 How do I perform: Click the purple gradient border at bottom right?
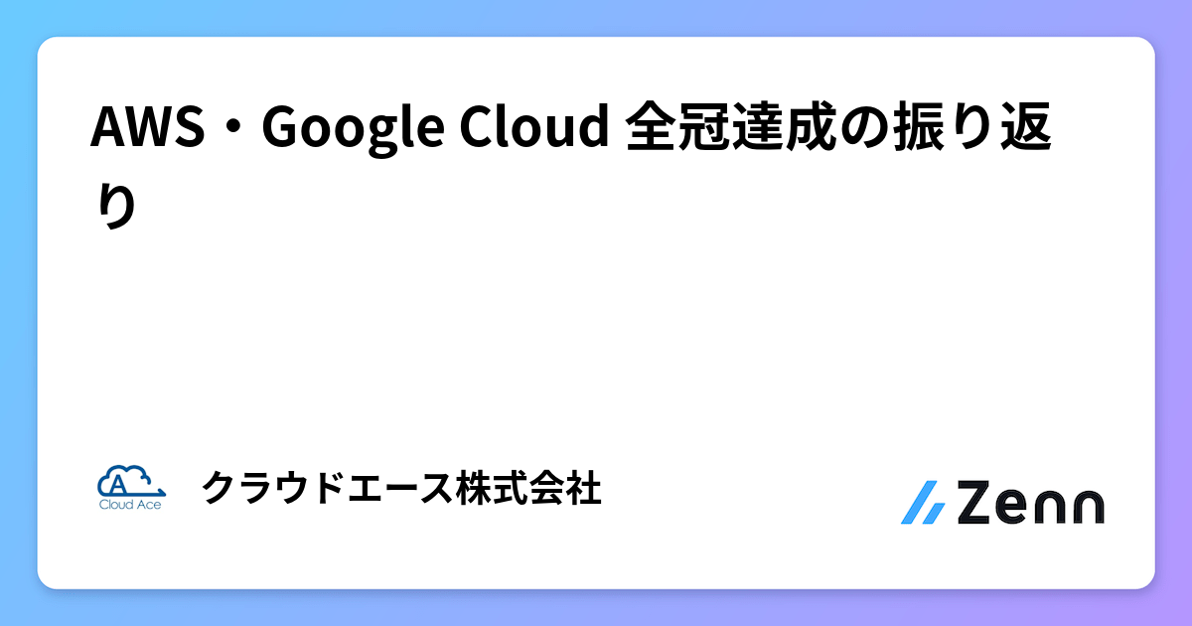(x=1173, y=607)
